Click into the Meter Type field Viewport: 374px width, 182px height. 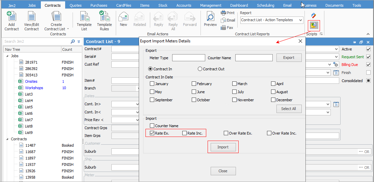pos(188,58)
